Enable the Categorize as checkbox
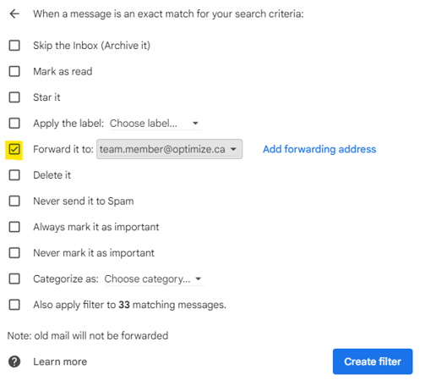The height and width of the screenshot is (386, 425). (x=14, y=278)
